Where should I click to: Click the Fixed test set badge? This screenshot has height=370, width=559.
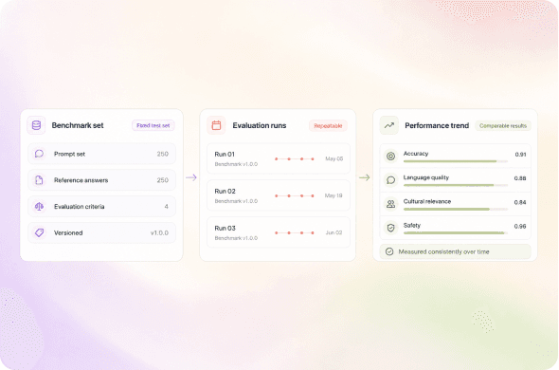click(153, 125)
